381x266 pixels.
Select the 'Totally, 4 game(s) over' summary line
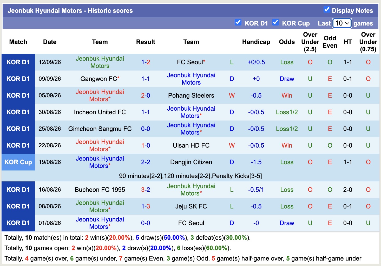click(183, 258)
